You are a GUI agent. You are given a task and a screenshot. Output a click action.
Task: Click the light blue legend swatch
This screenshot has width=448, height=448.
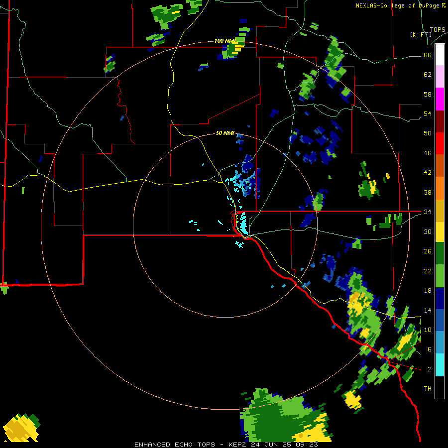click(x=440, y=342)
